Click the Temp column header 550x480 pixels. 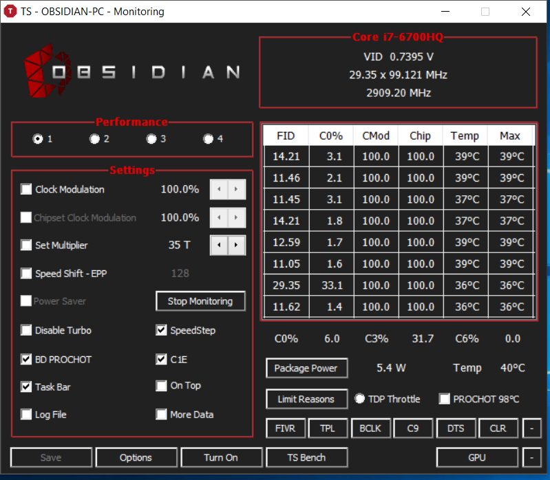click(x=465, y=135)
